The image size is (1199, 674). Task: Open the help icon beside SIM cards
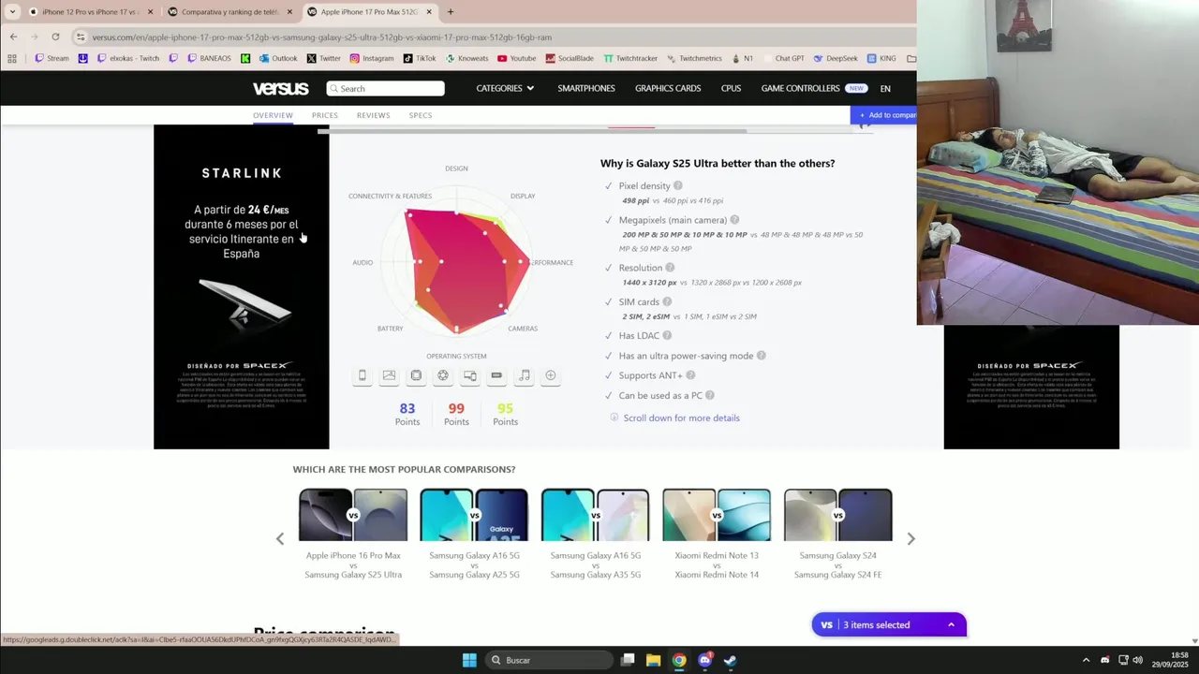tap(667, 301)
